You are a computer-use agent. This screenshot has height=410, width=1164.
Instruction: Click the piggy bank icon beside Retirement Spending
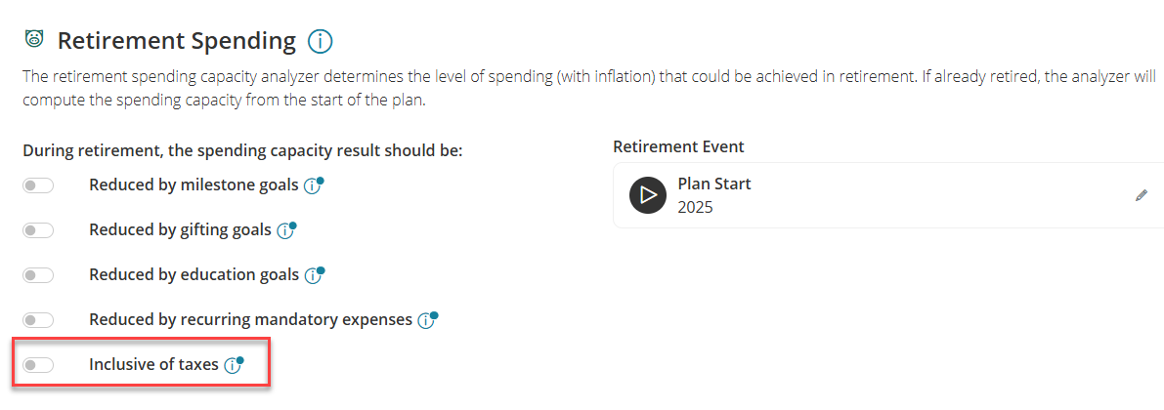(x=33, y=38)
